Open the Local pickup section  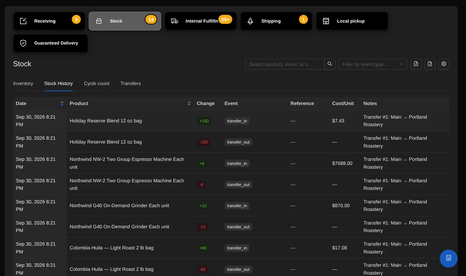coord(352,21)
